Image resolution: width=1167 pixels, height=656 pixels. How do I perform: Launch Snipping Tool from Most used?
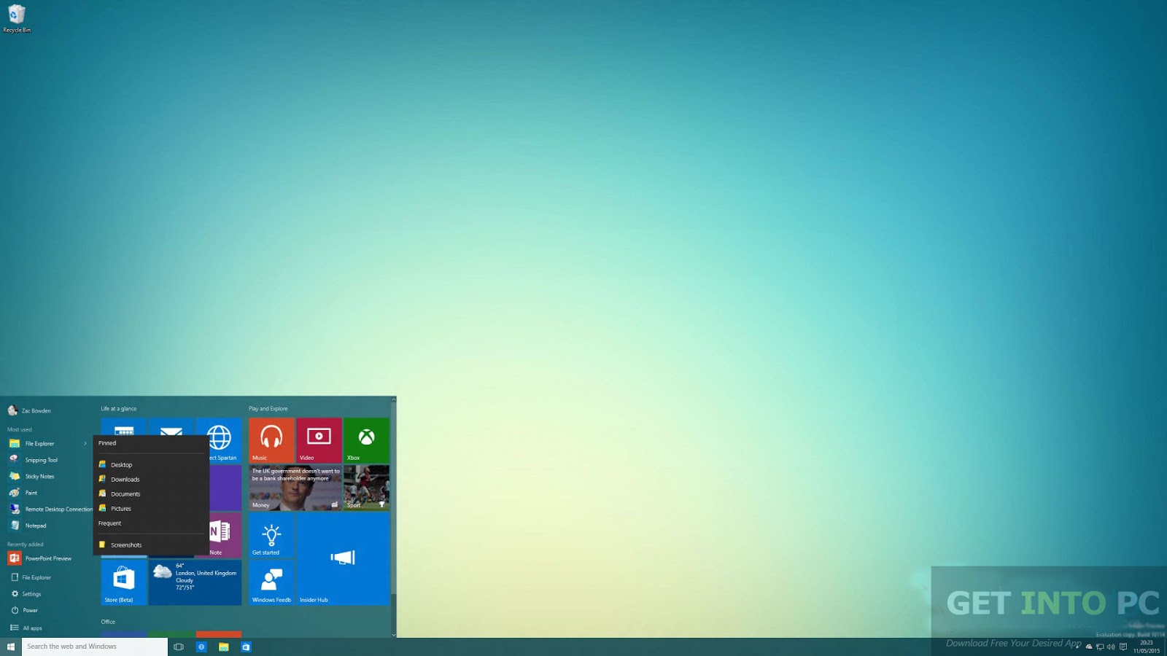pos(42,460)
